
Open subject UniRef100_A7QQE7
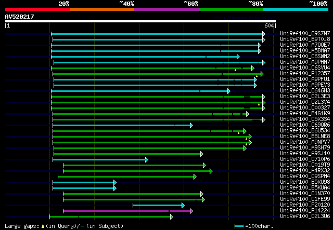[x=305, y=45]
